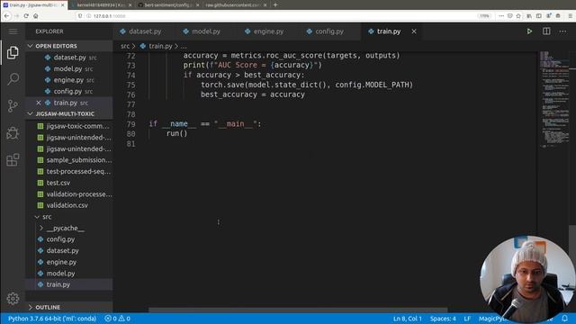Run Python file with play icon
This screenshot has height=324, width=576.
(x=529, y=31)
